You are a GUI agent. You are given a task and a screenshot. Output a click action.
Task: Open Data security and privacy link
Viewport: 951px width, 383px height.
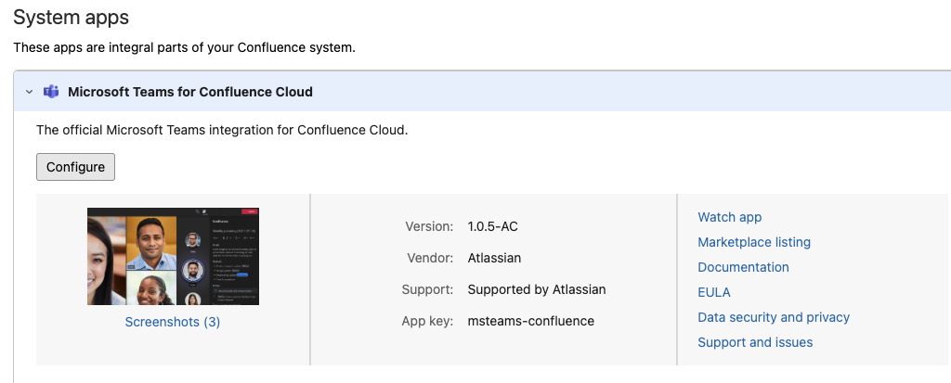coord(774,317)
